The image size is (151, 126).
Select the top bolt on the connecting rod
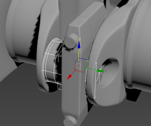72,41
